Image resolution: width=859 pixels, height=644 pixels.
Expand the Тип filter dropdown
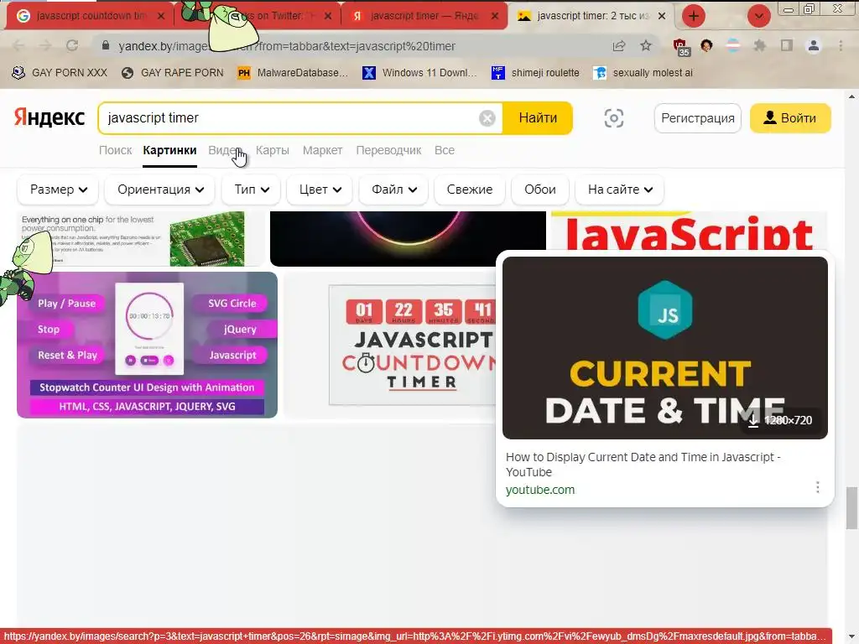pos(251,190)
